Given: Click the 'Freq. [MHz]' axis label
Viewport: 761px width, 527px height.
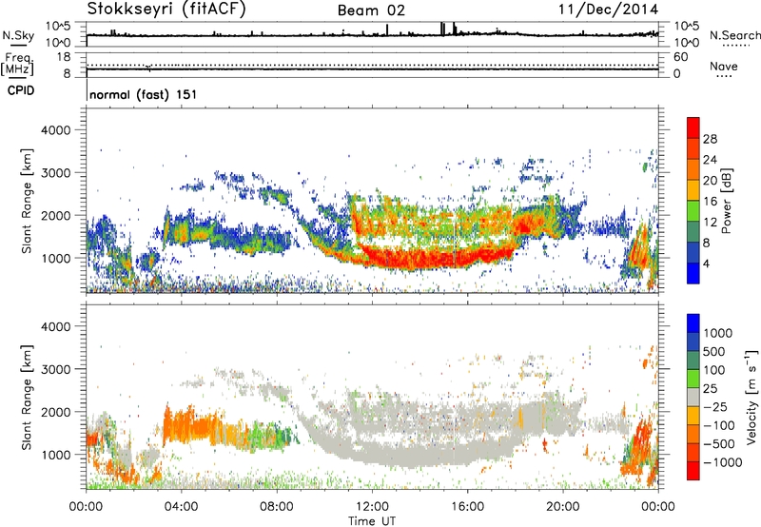Looking at the screenshot, I should point(17,65).
